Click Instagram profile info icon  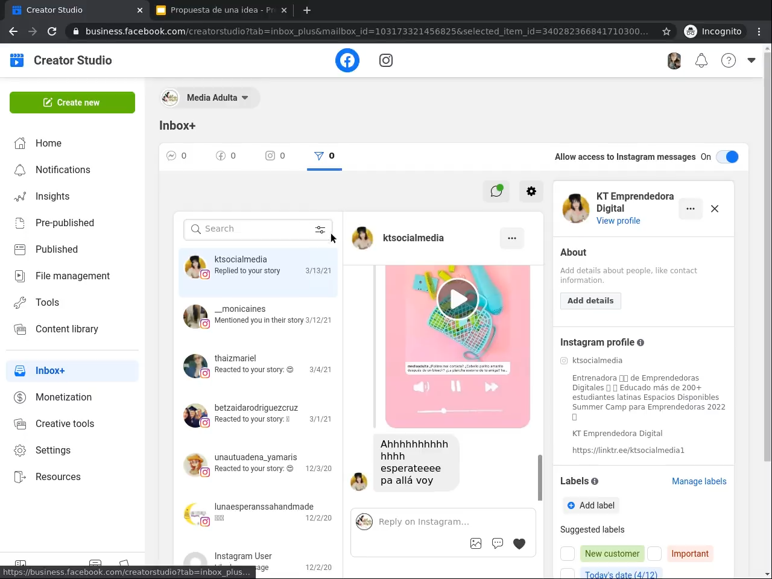coord(641,343)
